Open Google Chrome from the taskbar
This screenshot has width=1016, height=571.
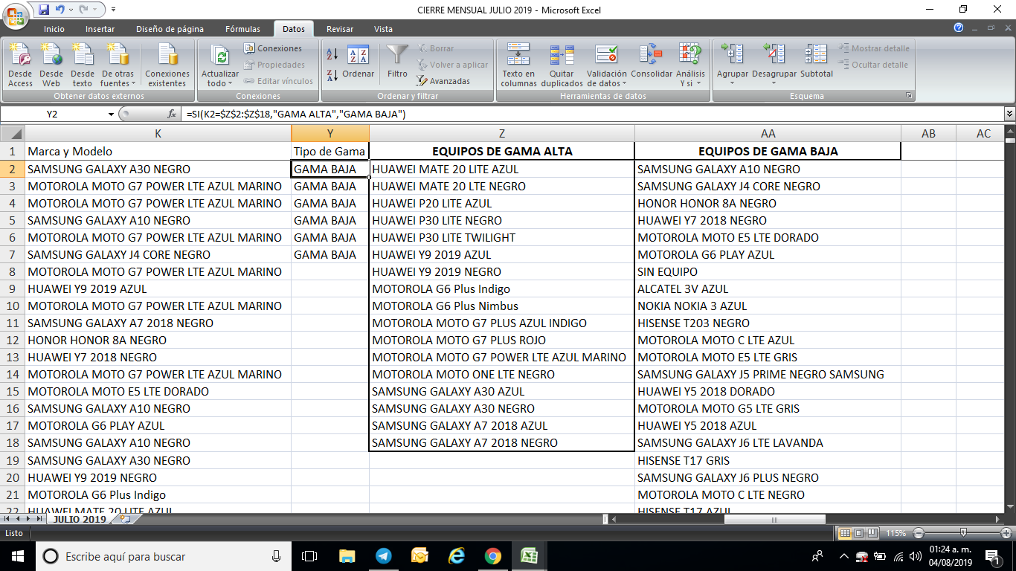point(492,555)
